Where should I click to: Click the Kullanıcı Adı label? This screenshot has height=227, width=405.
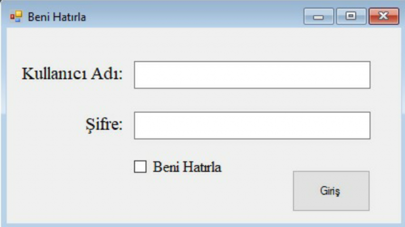(x=72, y=74)
